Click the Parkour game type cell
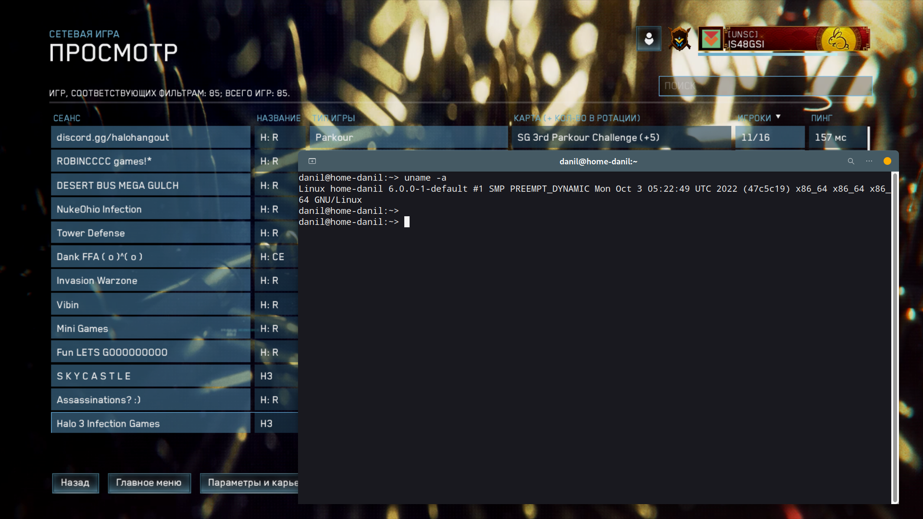Viewport: 923px width, 519px height. pyautogui.click(x=409, y=137)
